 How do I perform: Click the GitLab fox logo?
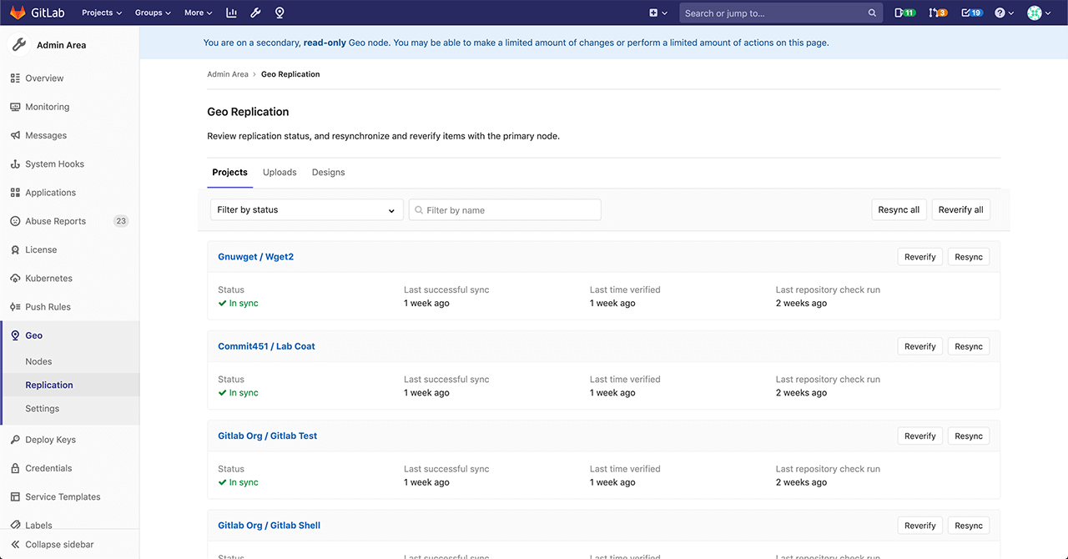coord(18,13)
